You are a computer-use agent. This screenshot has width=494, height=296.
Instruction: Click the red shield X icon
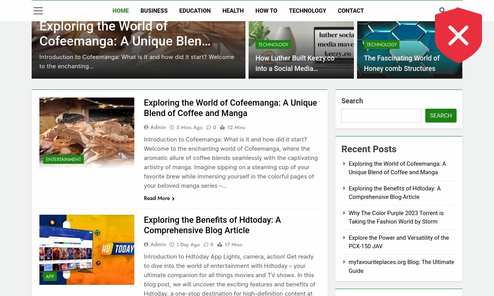458,35
